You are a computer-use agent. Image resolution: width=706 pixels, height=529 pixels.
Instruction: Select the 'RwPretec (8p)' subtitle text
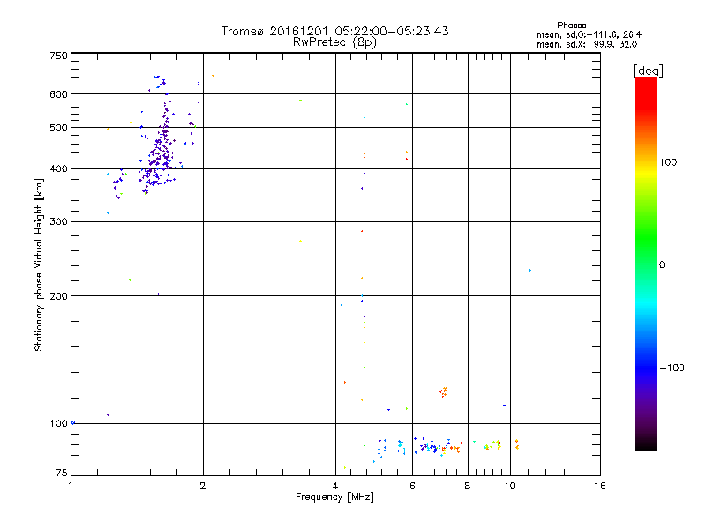334,42
